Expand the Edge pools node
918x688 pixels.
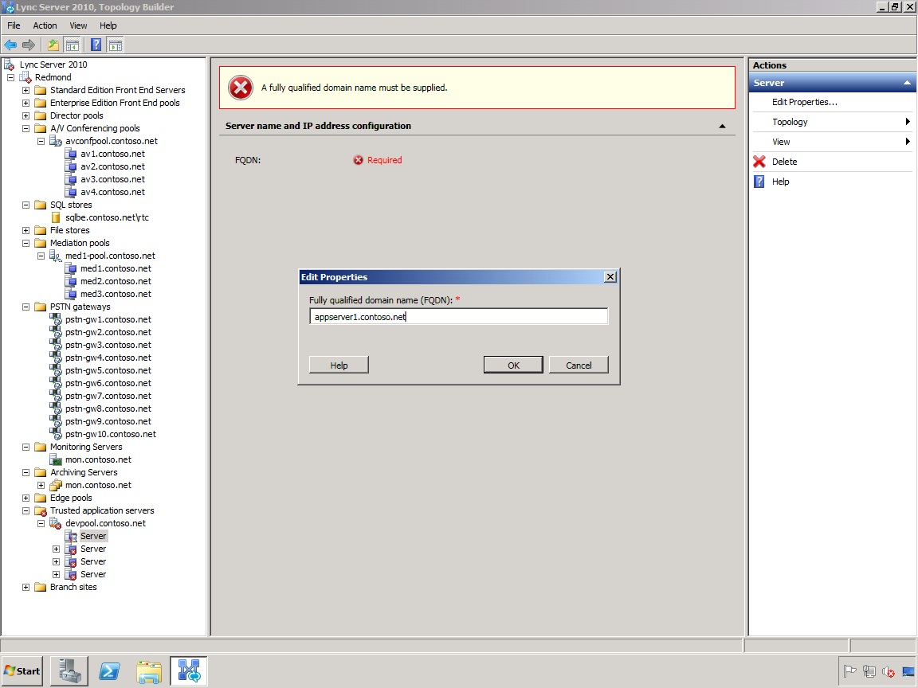(25, 498)
